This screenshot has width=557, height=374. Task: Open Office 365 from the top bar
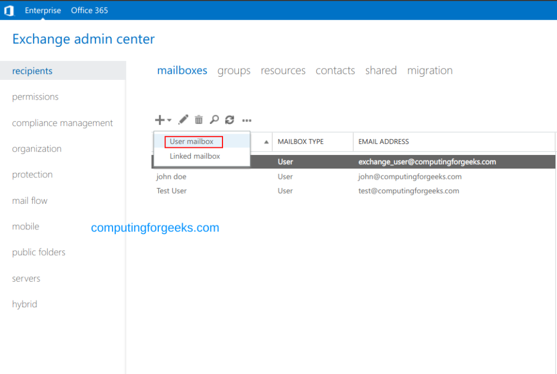coord(89,10)
